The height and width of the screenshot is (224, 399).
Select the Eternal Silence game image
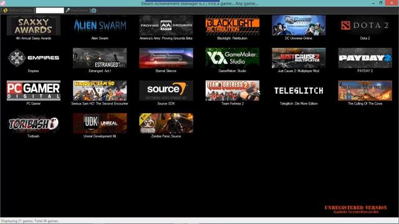[166, 58]
